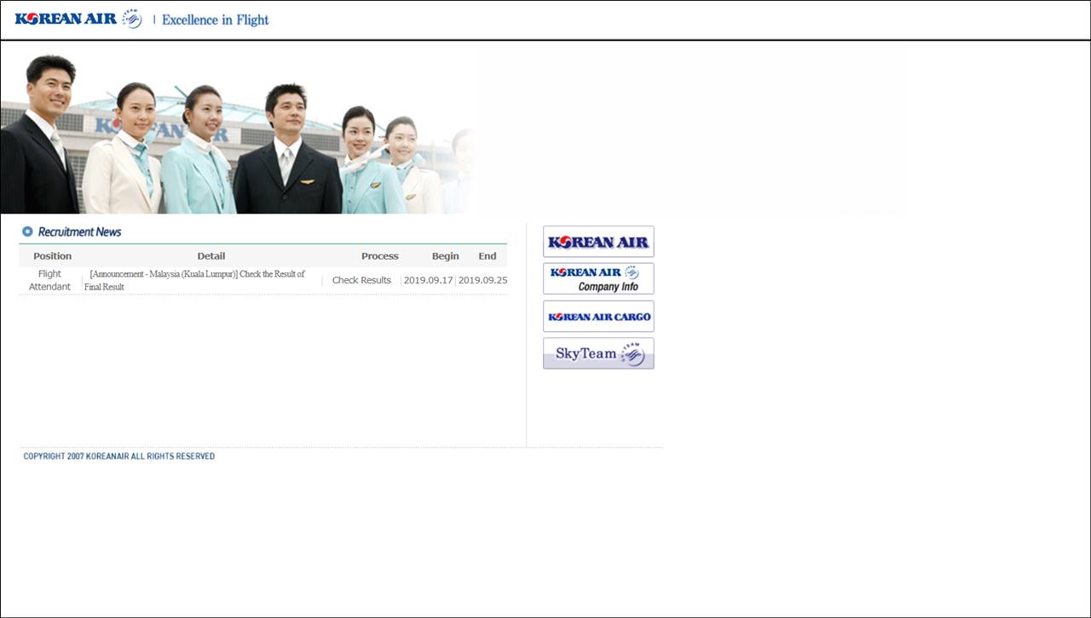Click the End column header
Screen dimensions: 1091x618
point(487,255)
